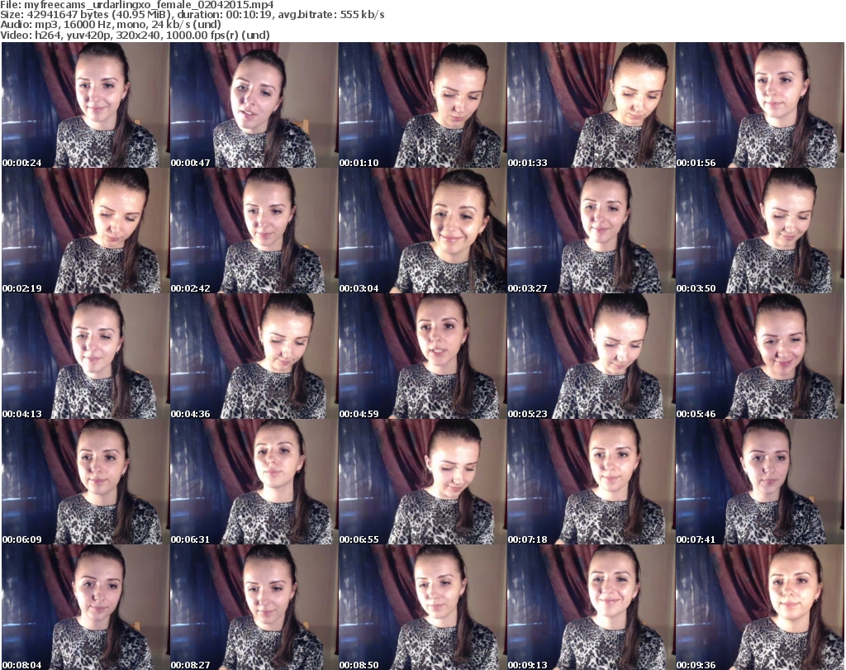Click the thumbnail stamped 00:06:55
Screen dimensions: 846x670
(x=422, y=482)
